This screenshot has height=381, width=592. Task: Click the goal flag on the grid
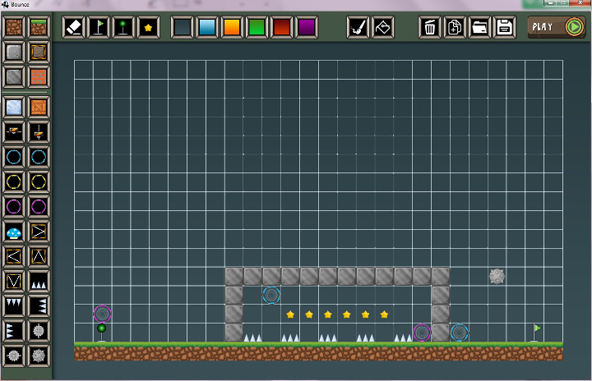536,333
